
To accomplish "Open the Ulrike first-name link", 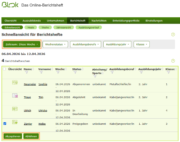I will click(x=43, y=110).
